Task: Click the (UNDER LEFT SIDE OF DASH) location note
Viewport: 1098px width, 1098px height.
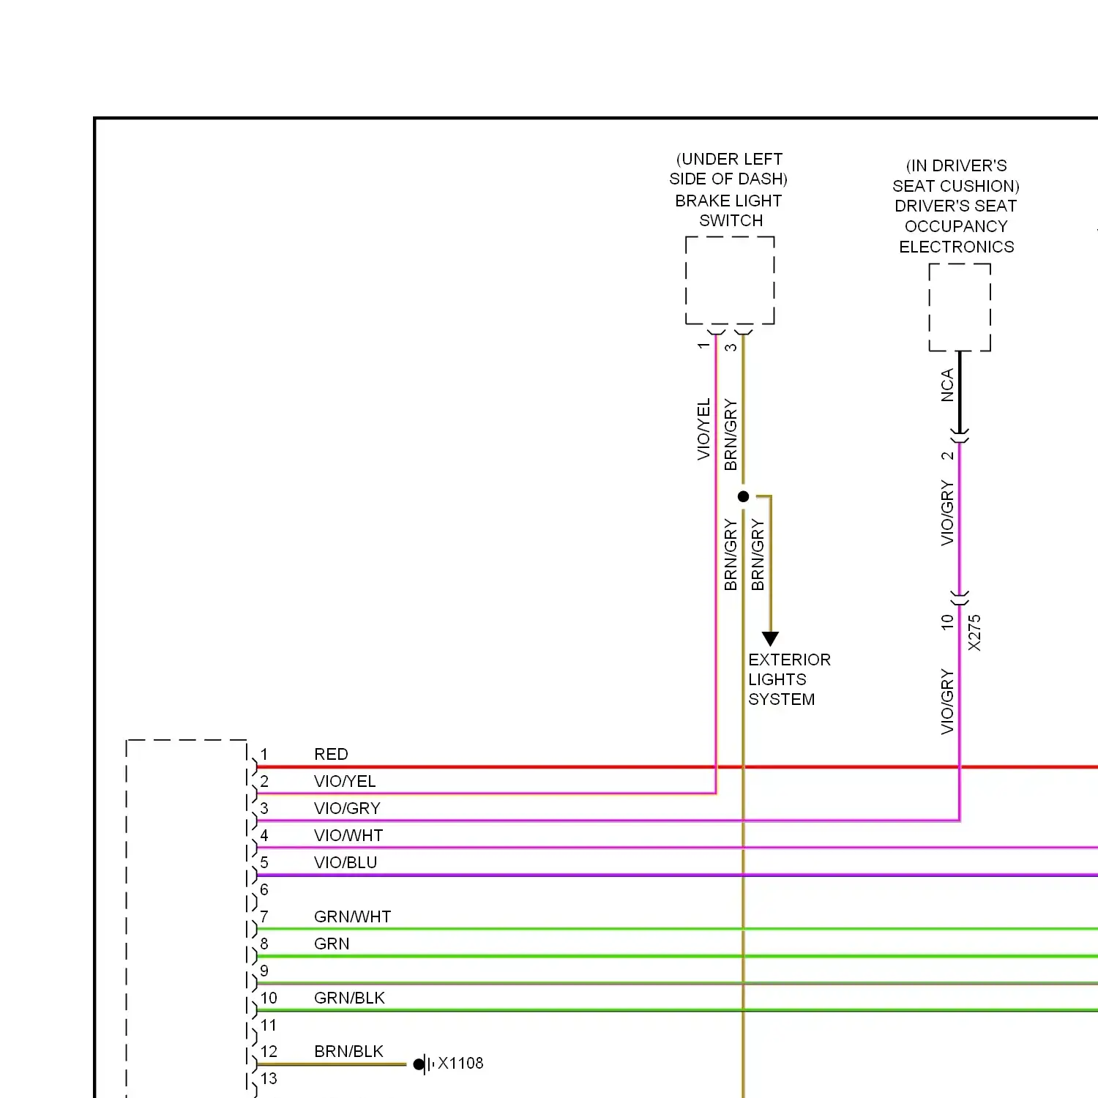Action: pyautogui.click(x=728, y=169)
